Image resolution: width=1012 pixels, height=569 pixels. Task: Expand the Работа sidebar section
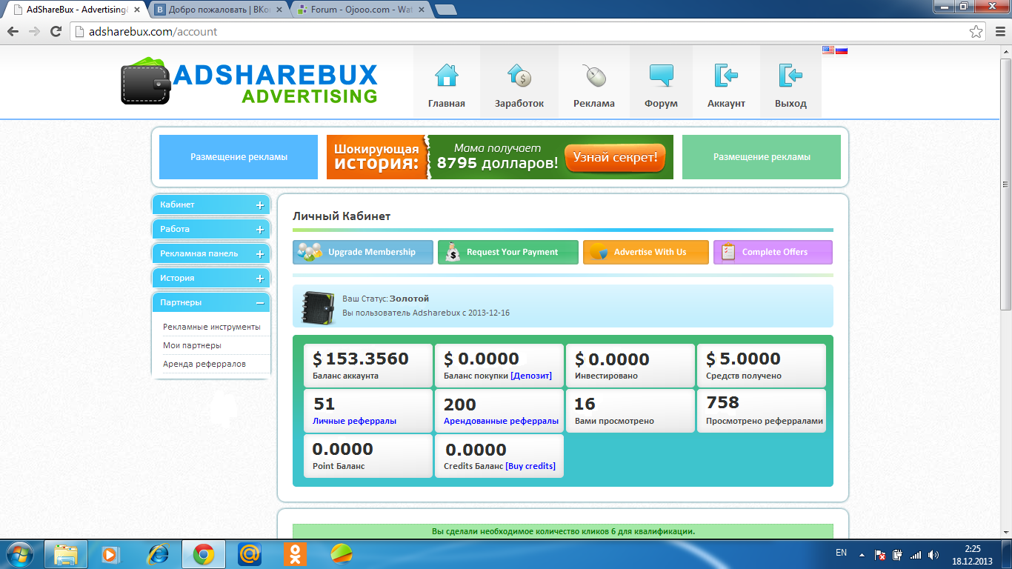211,230
